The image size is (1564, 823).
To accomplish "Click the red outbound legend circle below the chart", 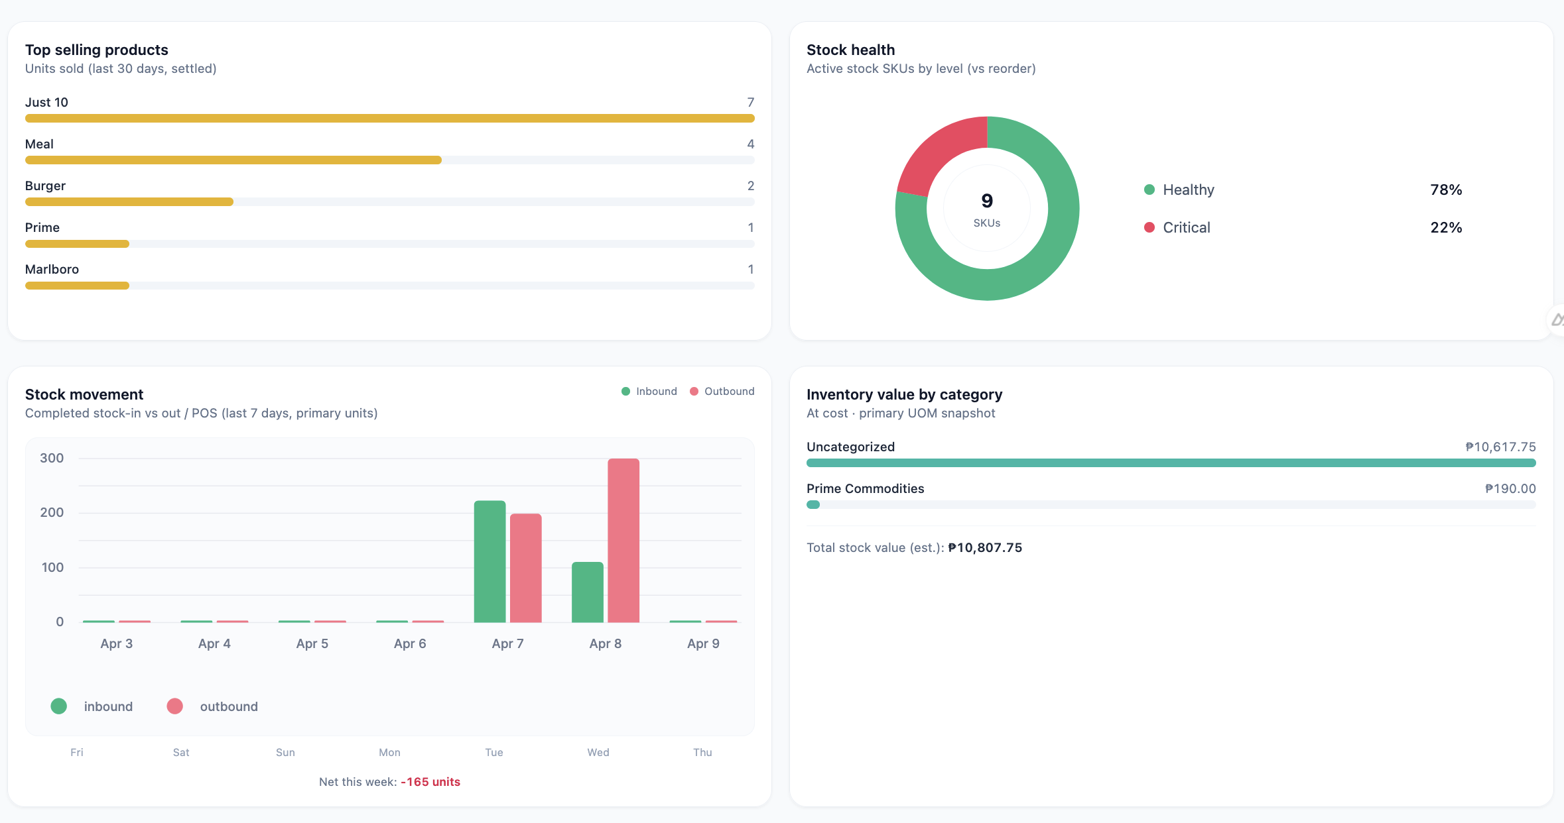I will tap(174, 706).
